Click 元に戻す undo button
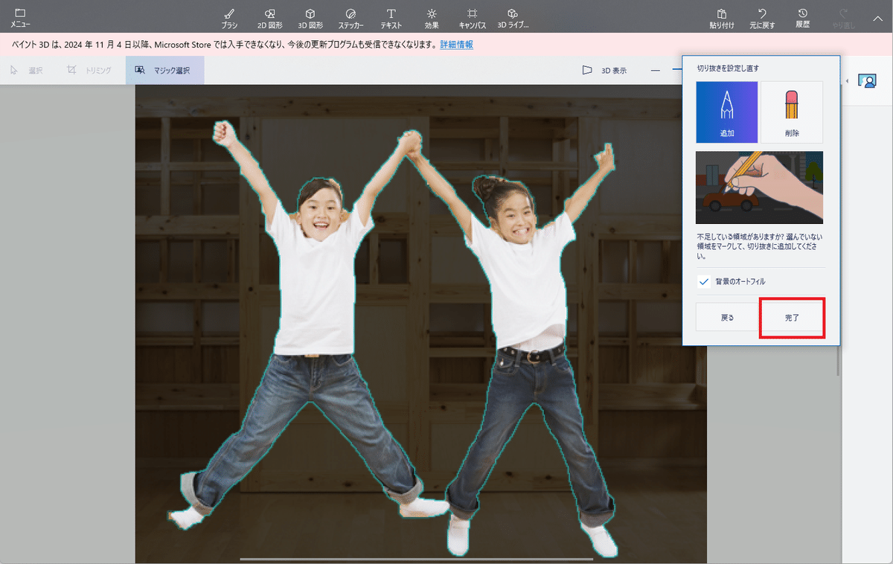 pyautogui.click(x=762, y=18)
